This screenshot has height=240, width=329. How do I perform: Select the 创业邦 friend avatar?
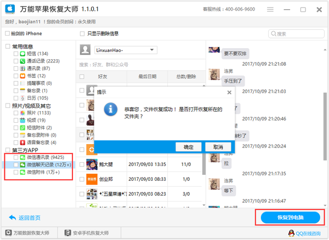click(92, 179)
